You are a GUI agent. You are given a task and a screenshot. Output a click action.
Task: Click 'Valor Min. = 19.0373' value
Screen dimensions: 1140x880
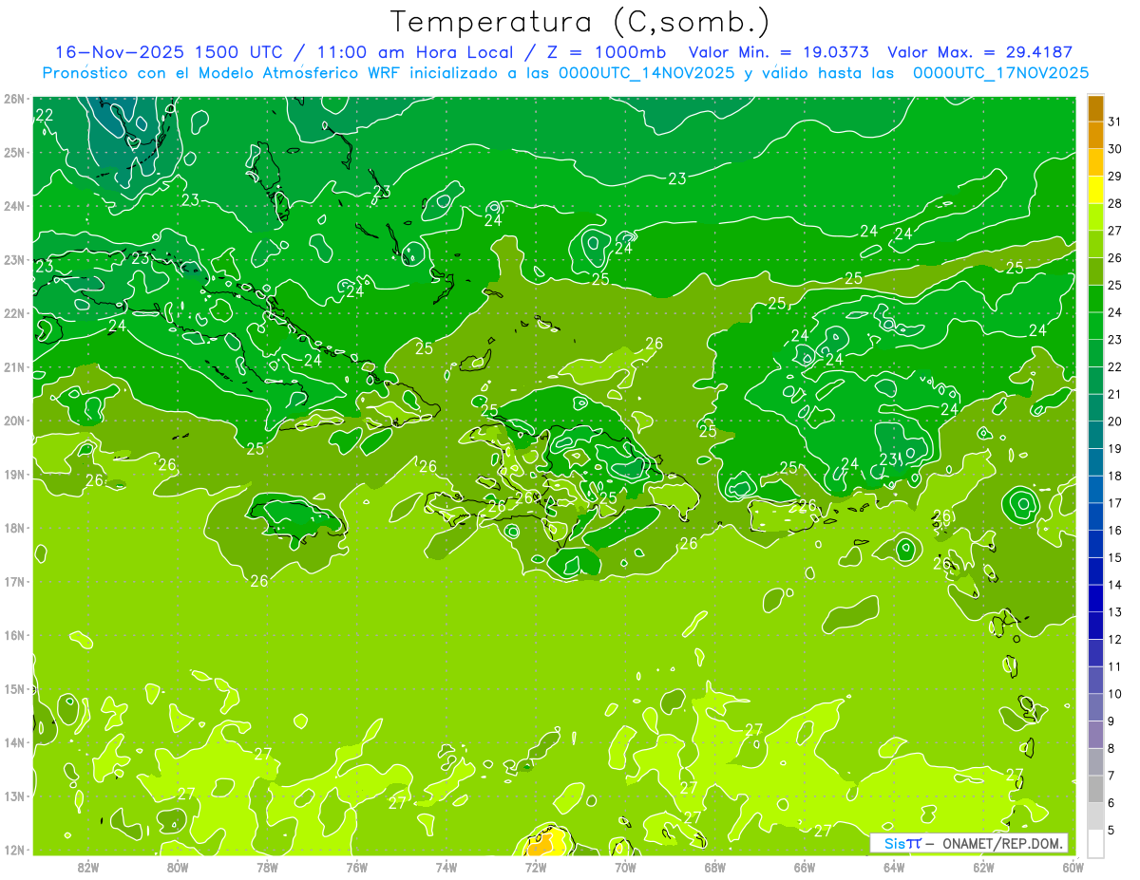(x=779, y=52)
